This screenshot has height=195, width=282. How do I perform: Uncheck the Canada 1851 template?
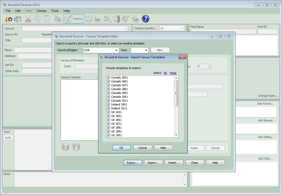click(x=108, y=77)
